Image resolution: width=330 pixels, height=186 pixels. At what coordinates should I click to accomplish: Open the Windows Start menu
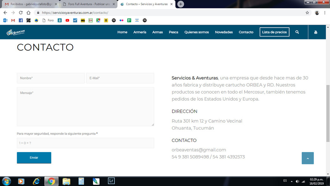pyautogui.click(x=6, y=181)
